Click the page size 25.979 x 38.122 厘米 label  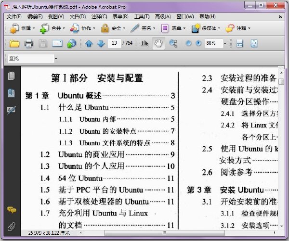49,233
